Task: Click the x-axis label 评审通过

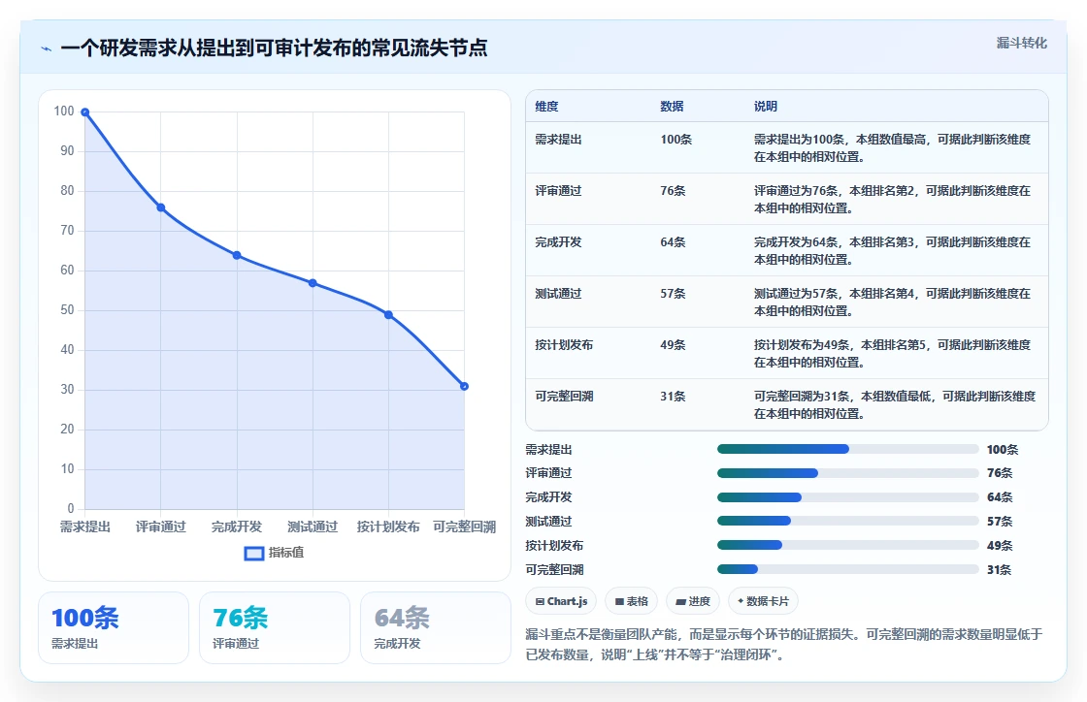Action: 161,526
